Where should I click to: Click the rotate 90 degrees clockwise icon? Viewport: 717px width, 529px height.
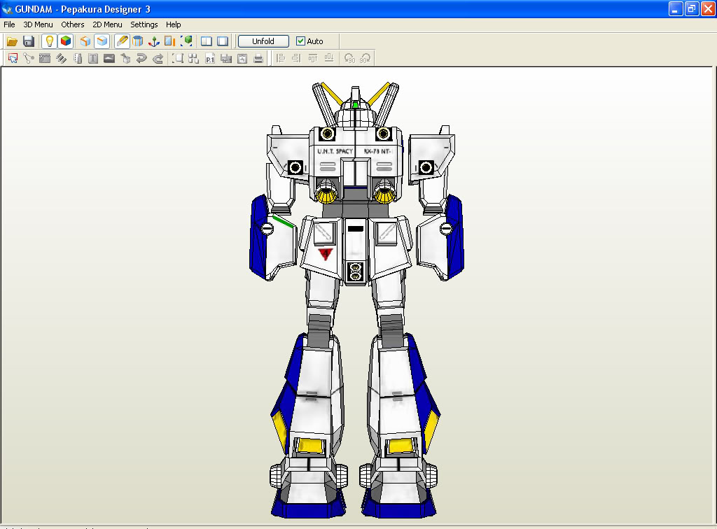(366, 59)
